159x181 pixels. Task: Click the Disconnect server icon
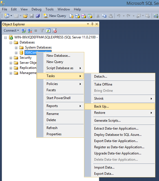tap(30, 30)
